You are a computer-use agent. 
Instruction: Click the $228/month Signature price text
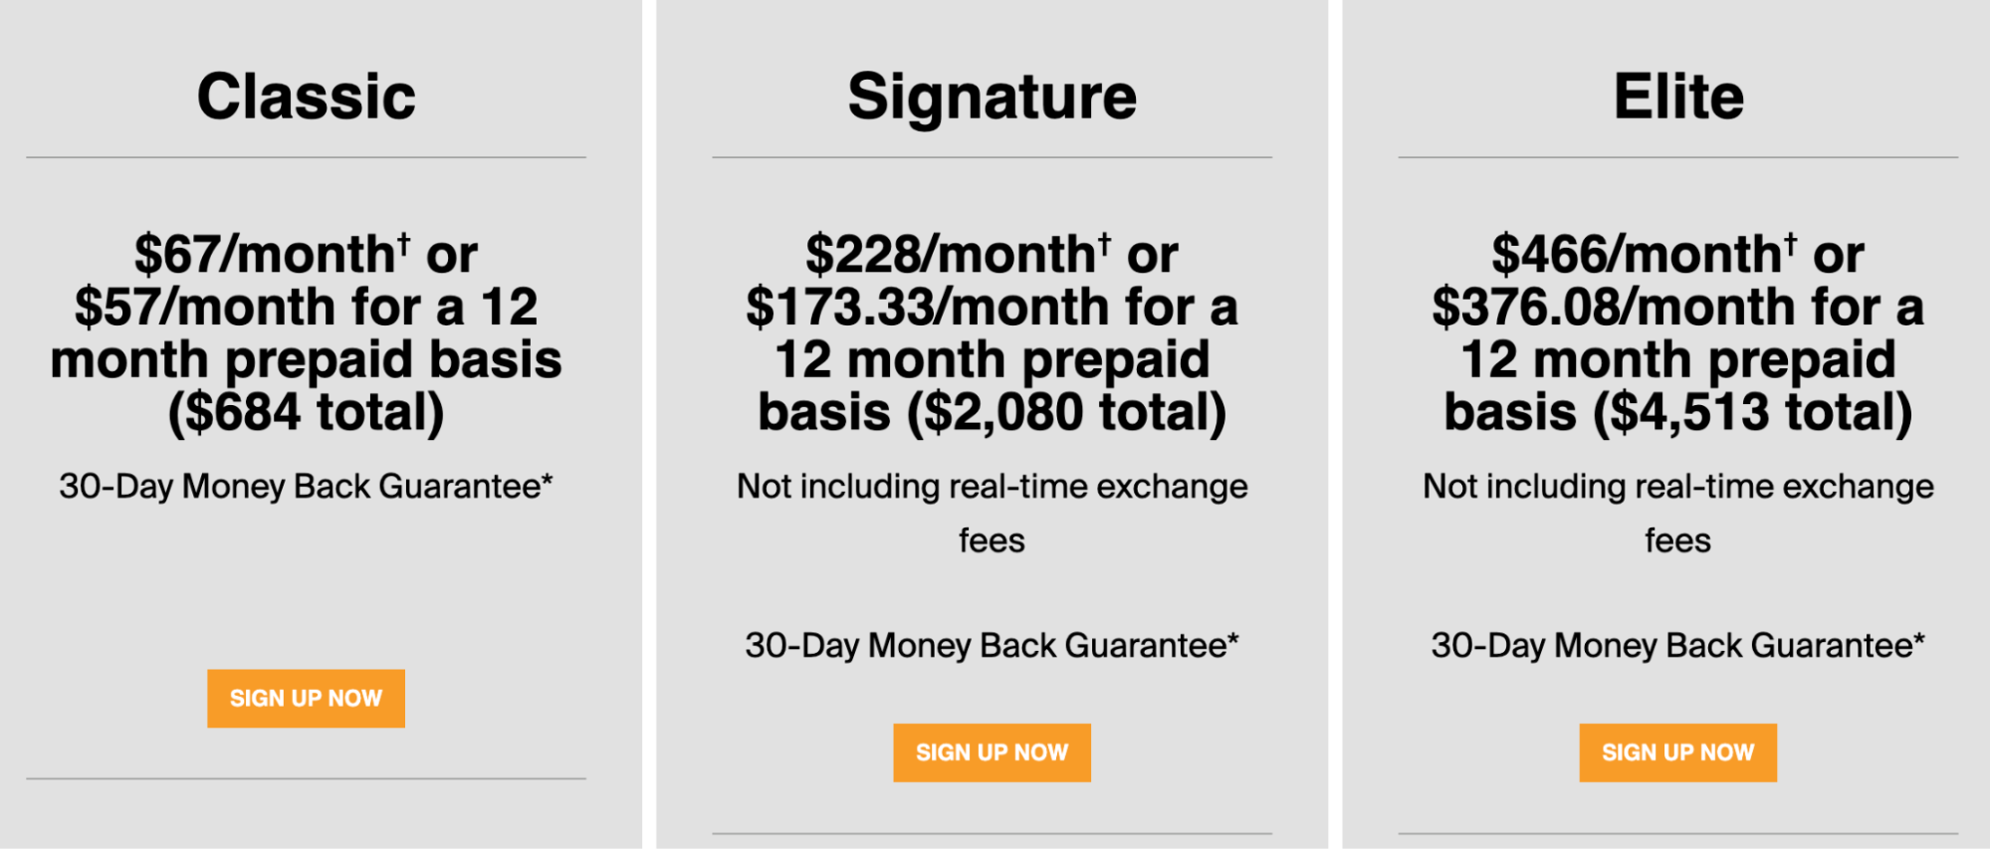pyautogui.click(x=950, y=255)
